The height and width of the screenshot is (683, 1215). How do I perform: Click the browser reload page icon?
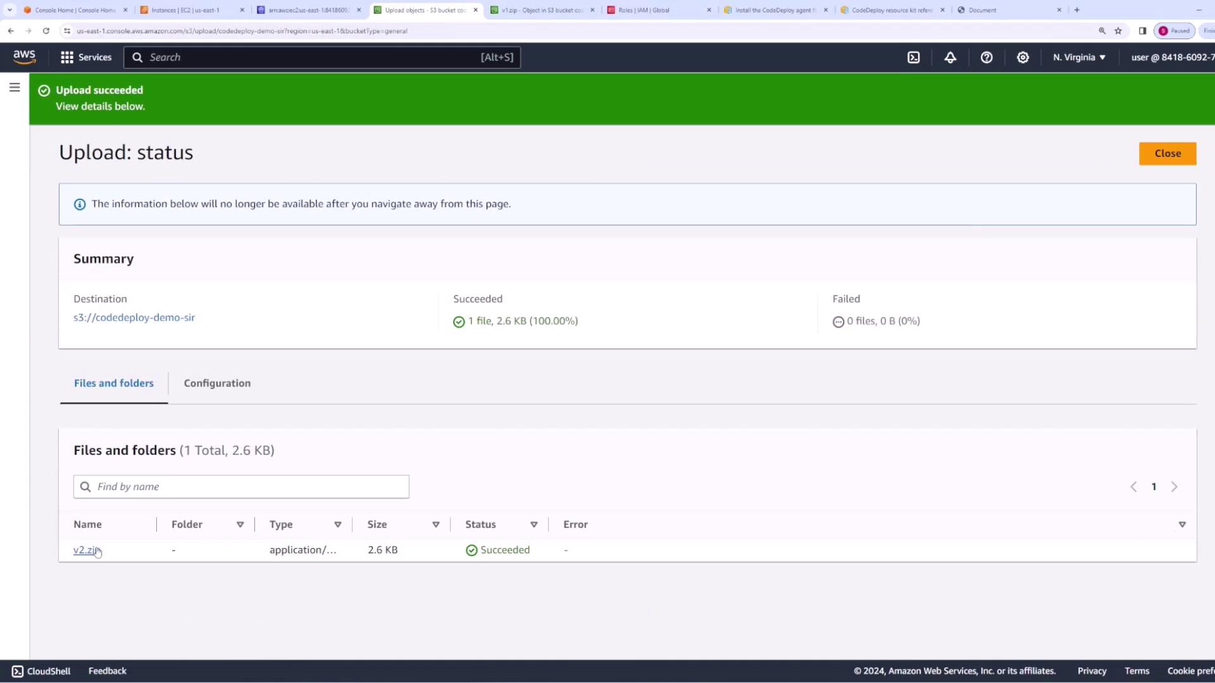pyautogui.click(x=46, y=31)
